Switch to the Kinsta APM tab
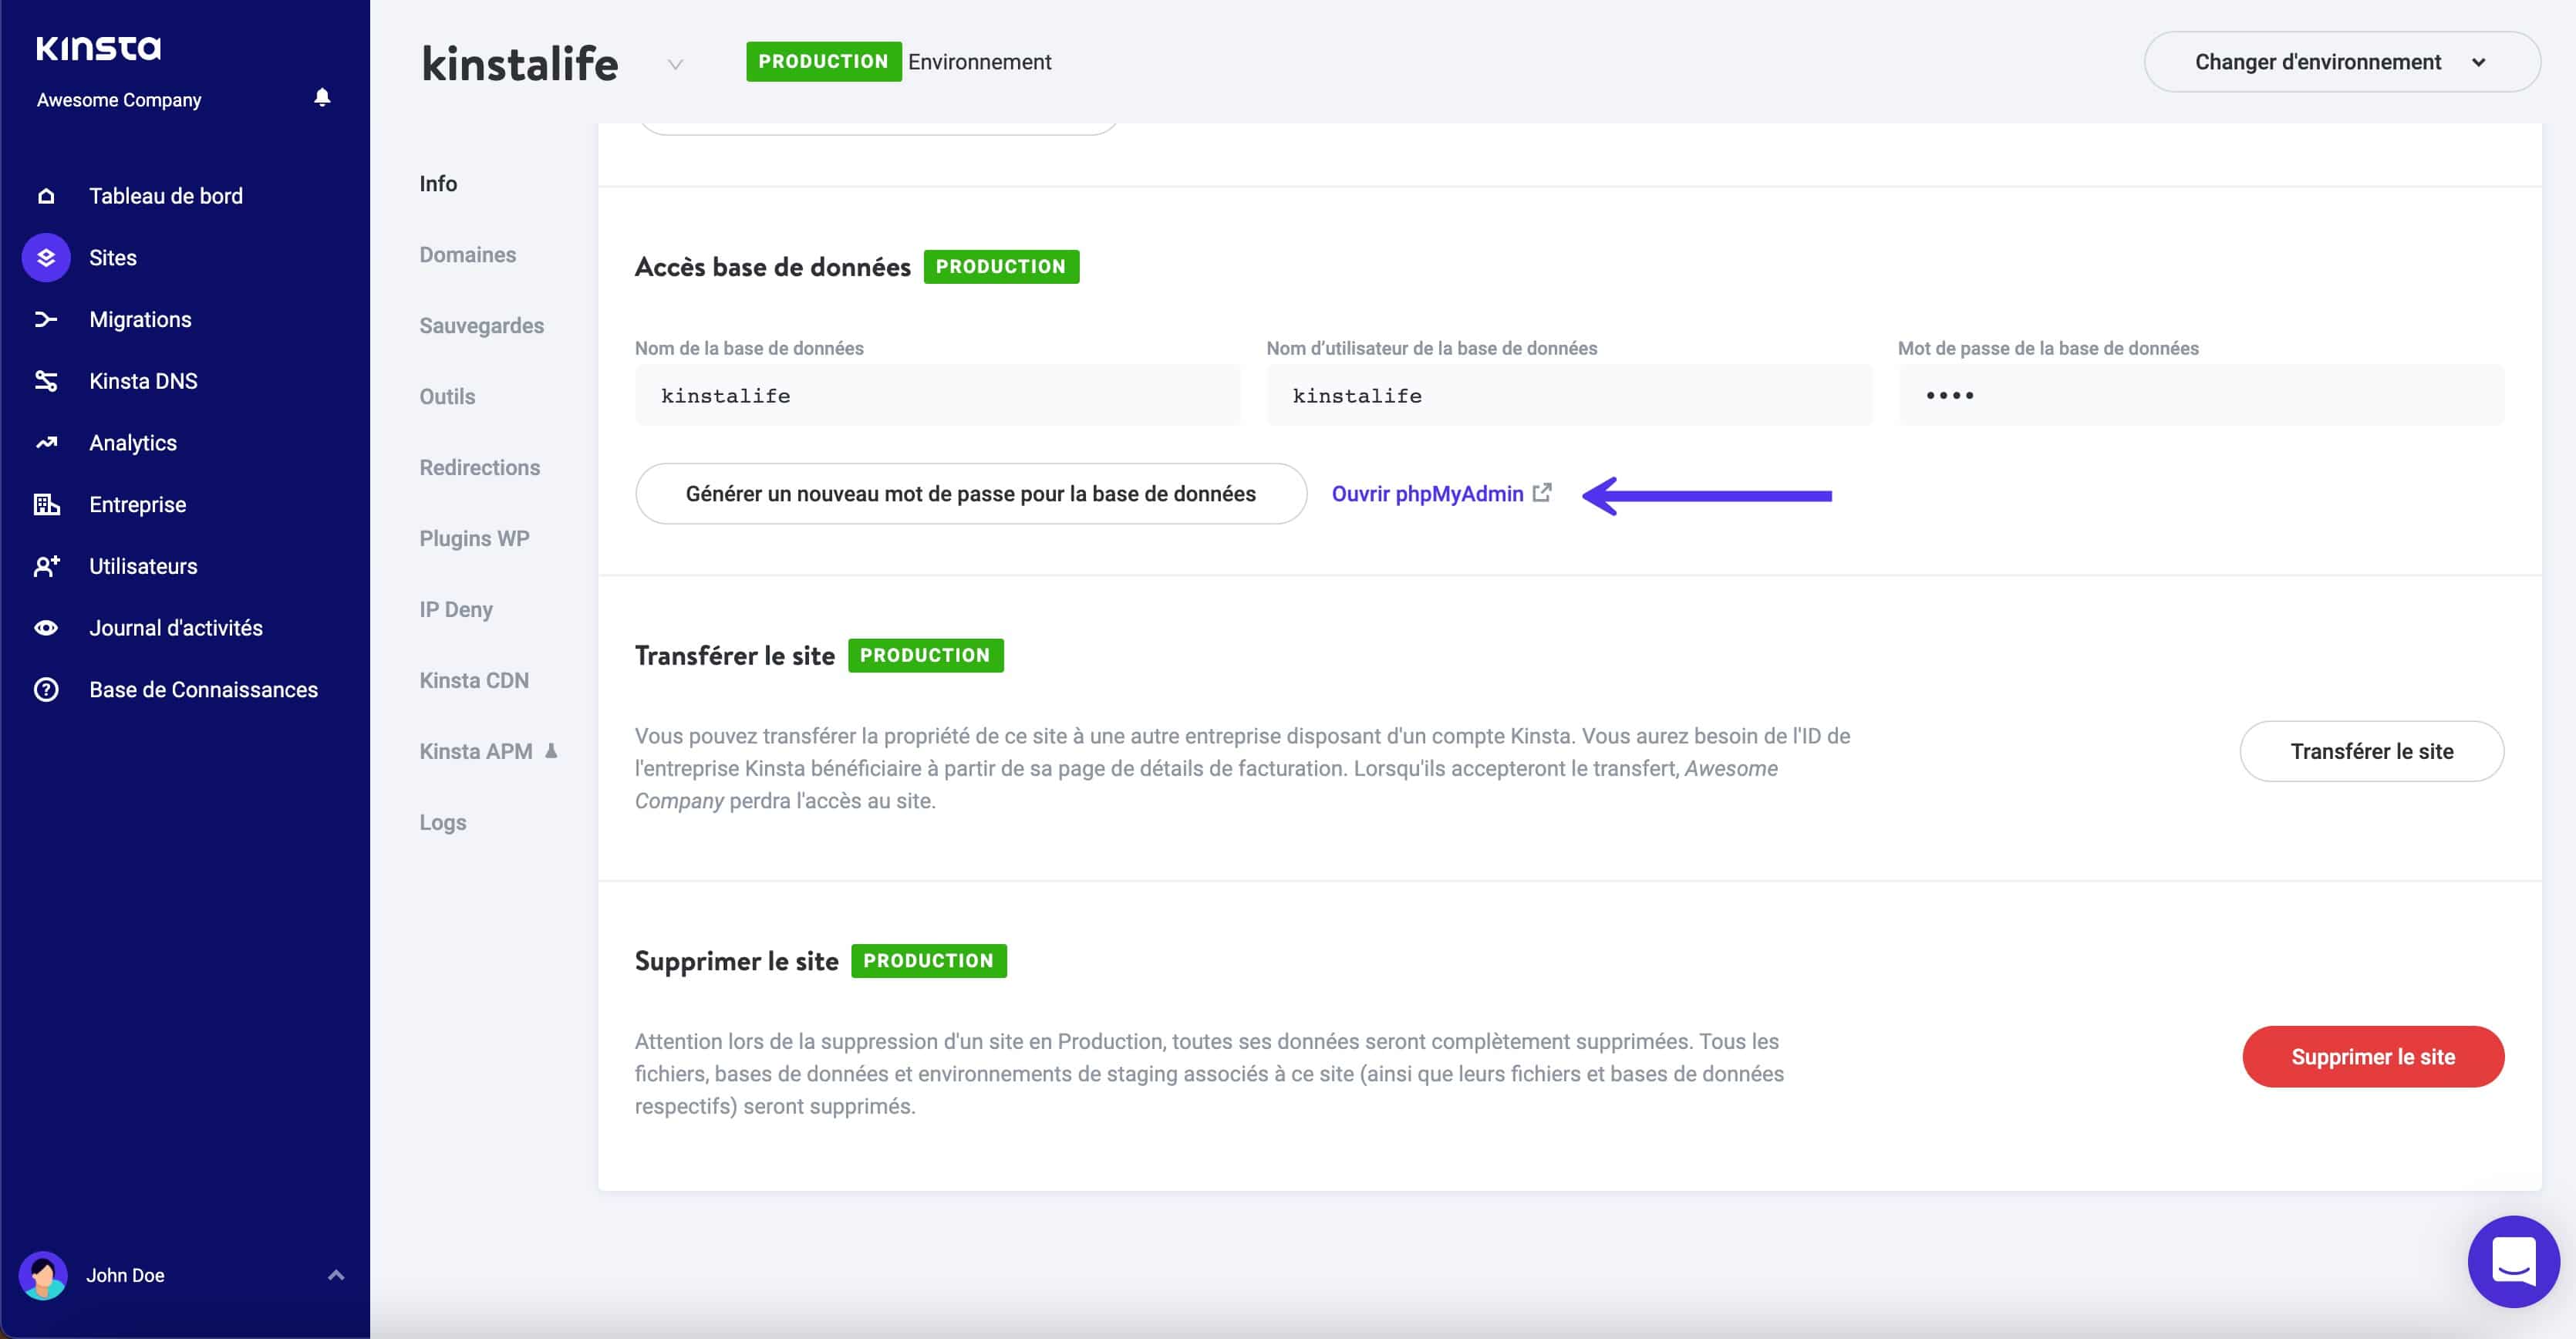 [x=475, y=751]
